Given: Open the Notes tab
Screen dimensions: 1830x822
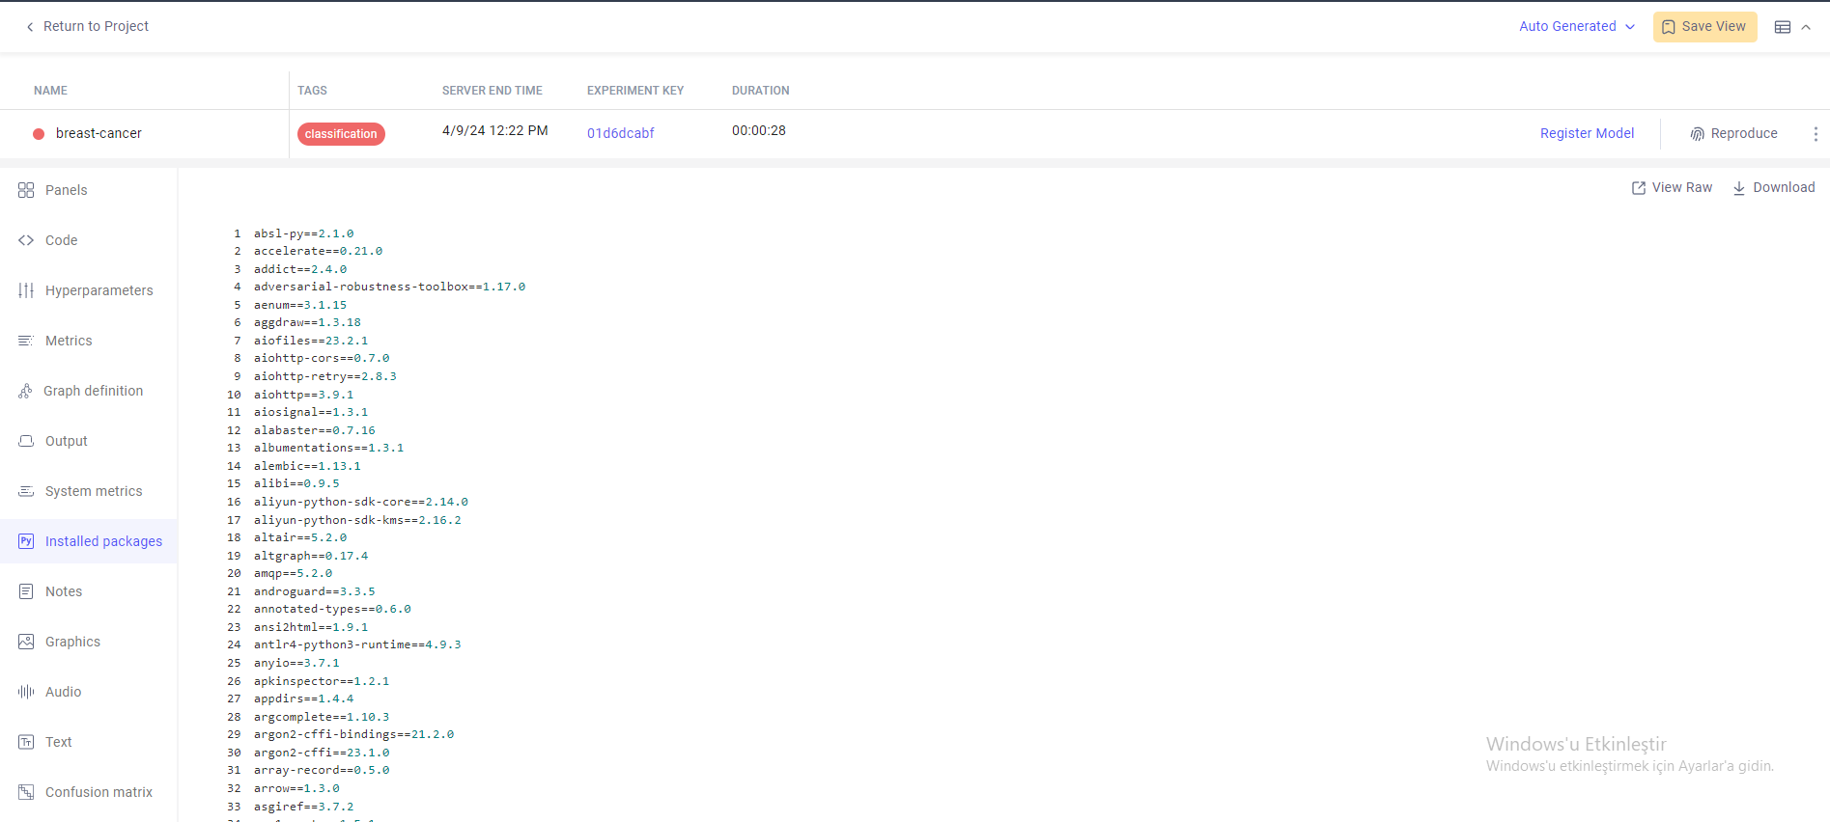Looking at the screenshot, I should tap(89, 591).
